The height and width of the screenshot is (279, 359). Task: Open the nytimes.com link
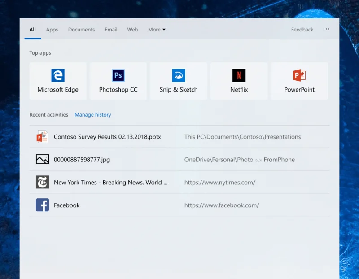tap(220, 182)
